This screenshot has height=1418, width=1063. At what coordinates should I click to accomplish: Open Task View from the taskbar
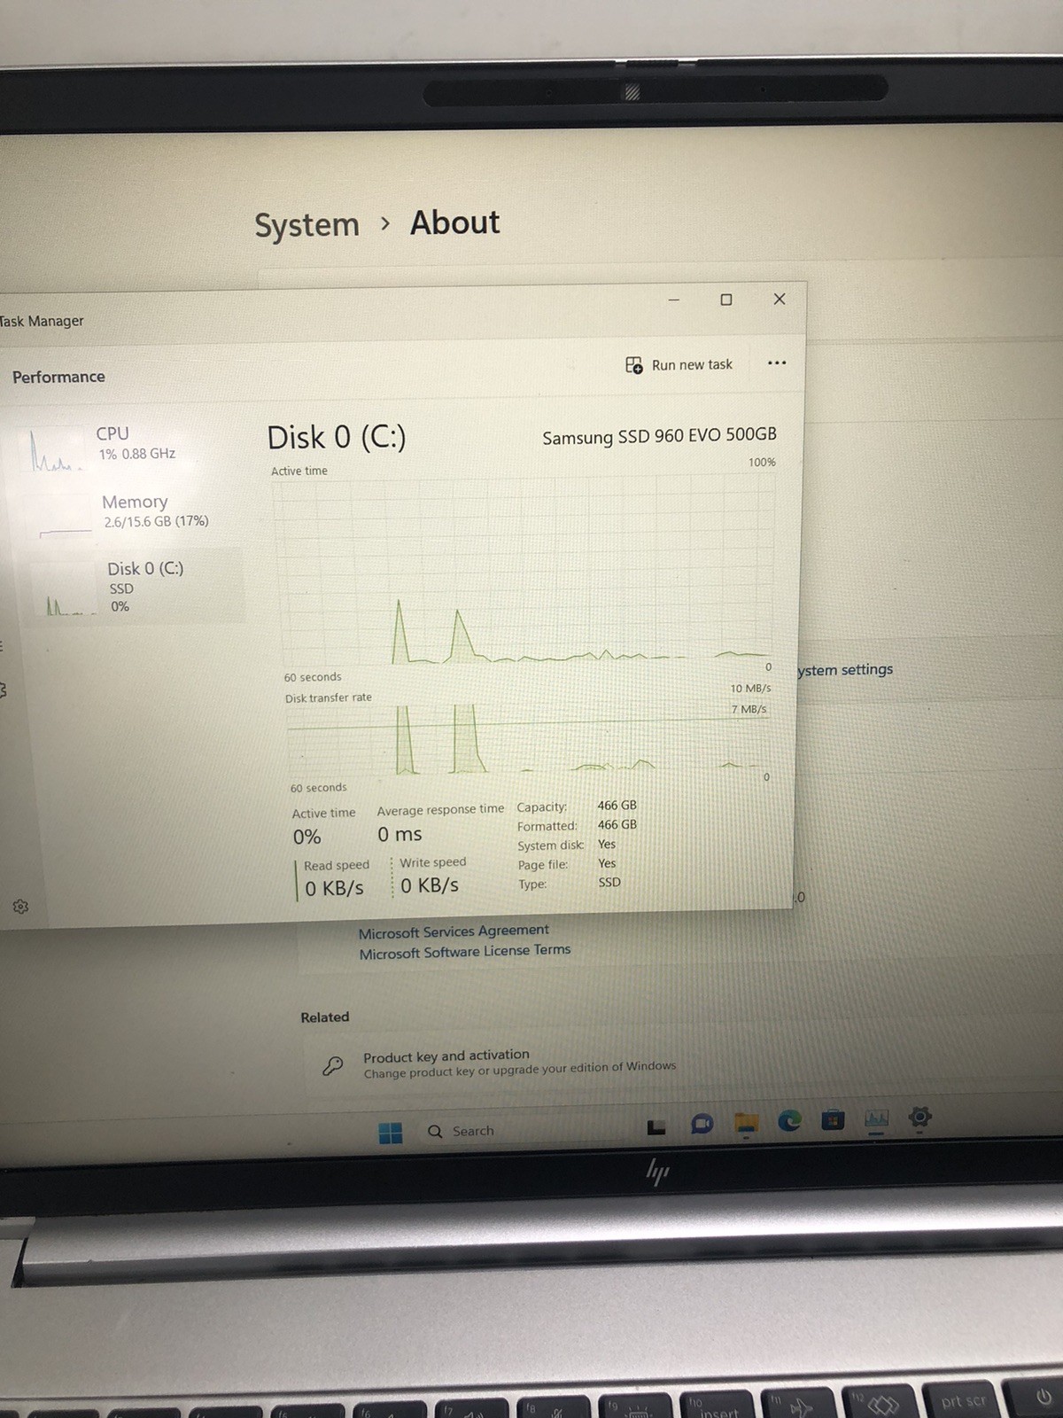click(x=656, y=1127)
